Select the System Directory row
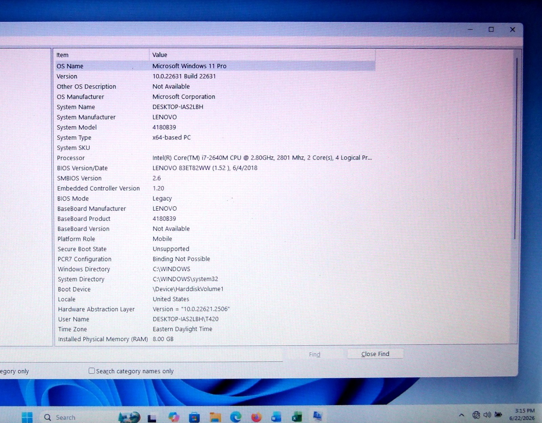Image resolution: width=542 pixels, height=423 pixels. click(x=215, y=279)
